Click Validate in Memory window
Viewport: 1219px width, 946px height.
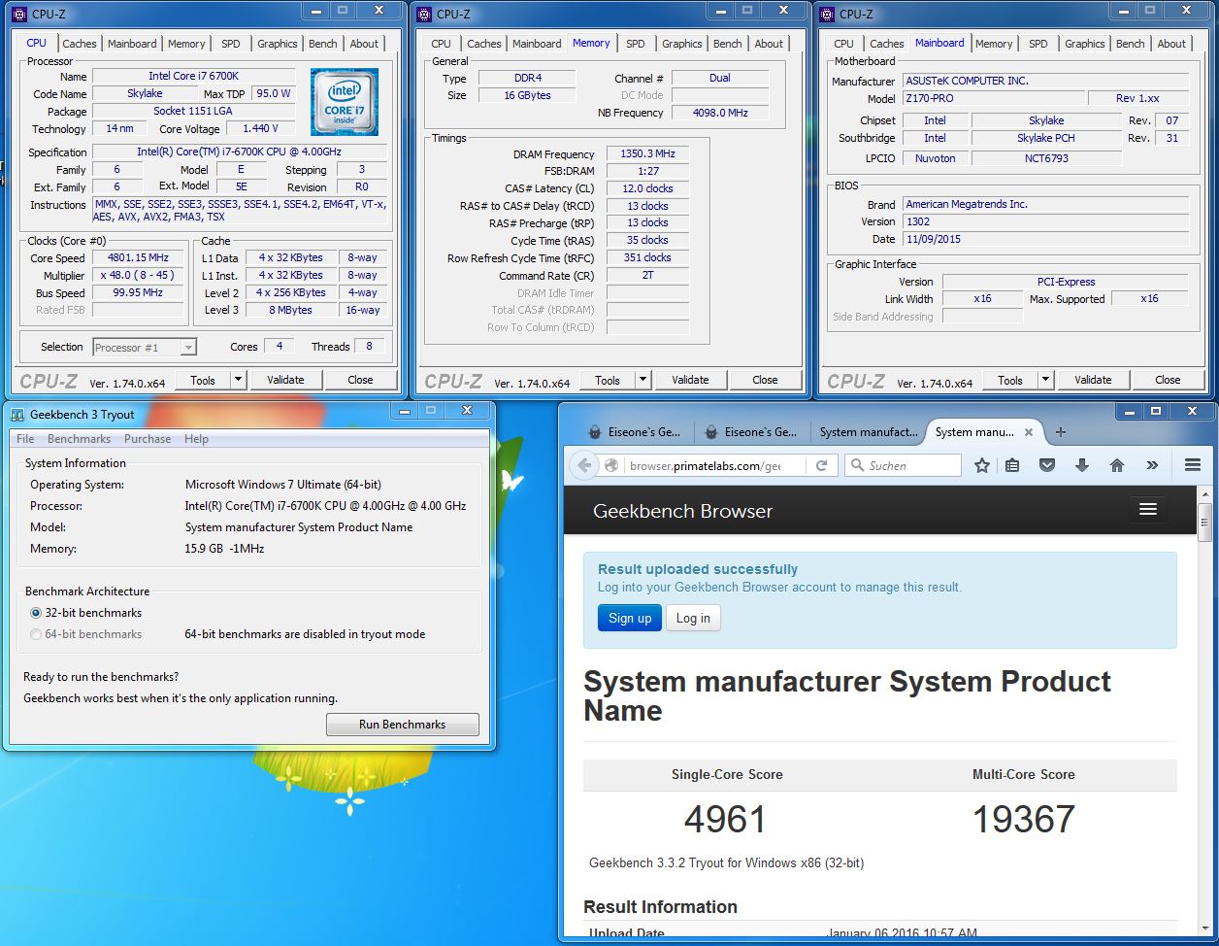tap(690, 380)
